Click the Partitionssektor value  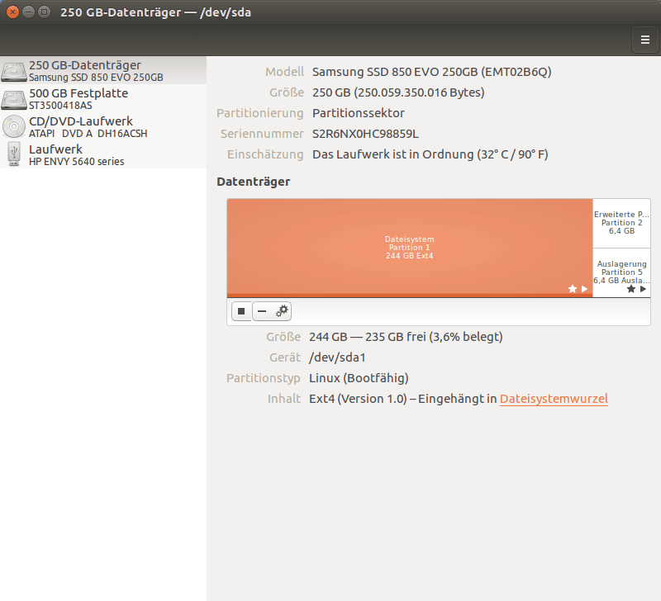[x=359, y=113]
